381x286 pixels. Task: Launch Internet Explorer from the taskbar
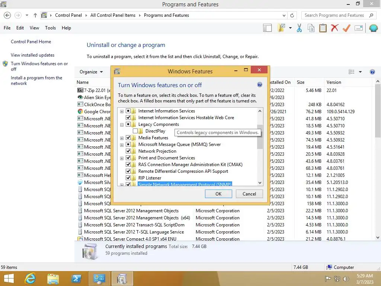click(x=30, y=279)
